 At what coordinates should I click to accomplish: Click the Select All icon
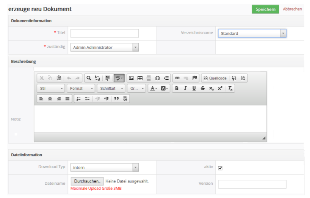click(x=108, y=78)
